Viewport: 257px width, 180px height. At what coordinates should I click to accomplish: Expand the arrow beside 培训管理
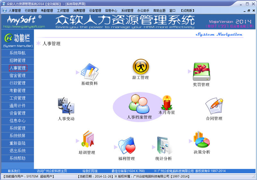[x=77, y=141]
